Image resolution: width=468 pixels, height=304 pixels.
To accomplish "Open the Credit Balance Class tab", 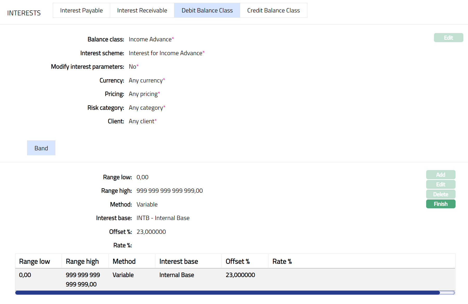I will 273,10.
